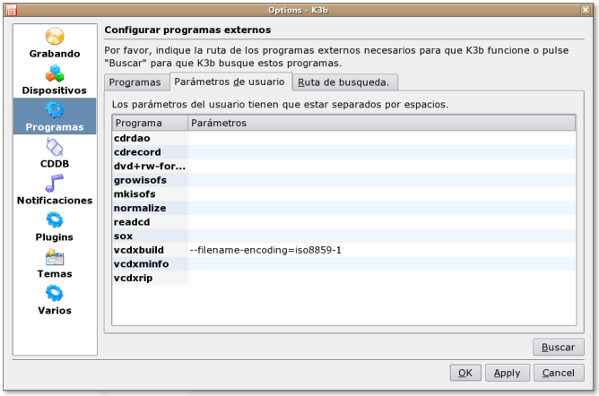Select the Notificaciones music note icon
599x396 pixels.
tap(55, 183)
